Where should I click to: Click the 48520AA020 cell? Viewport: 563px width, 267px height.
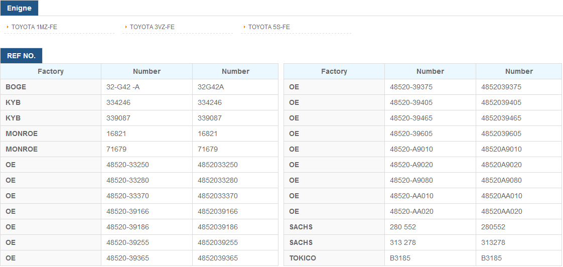(x=519, y=212)
